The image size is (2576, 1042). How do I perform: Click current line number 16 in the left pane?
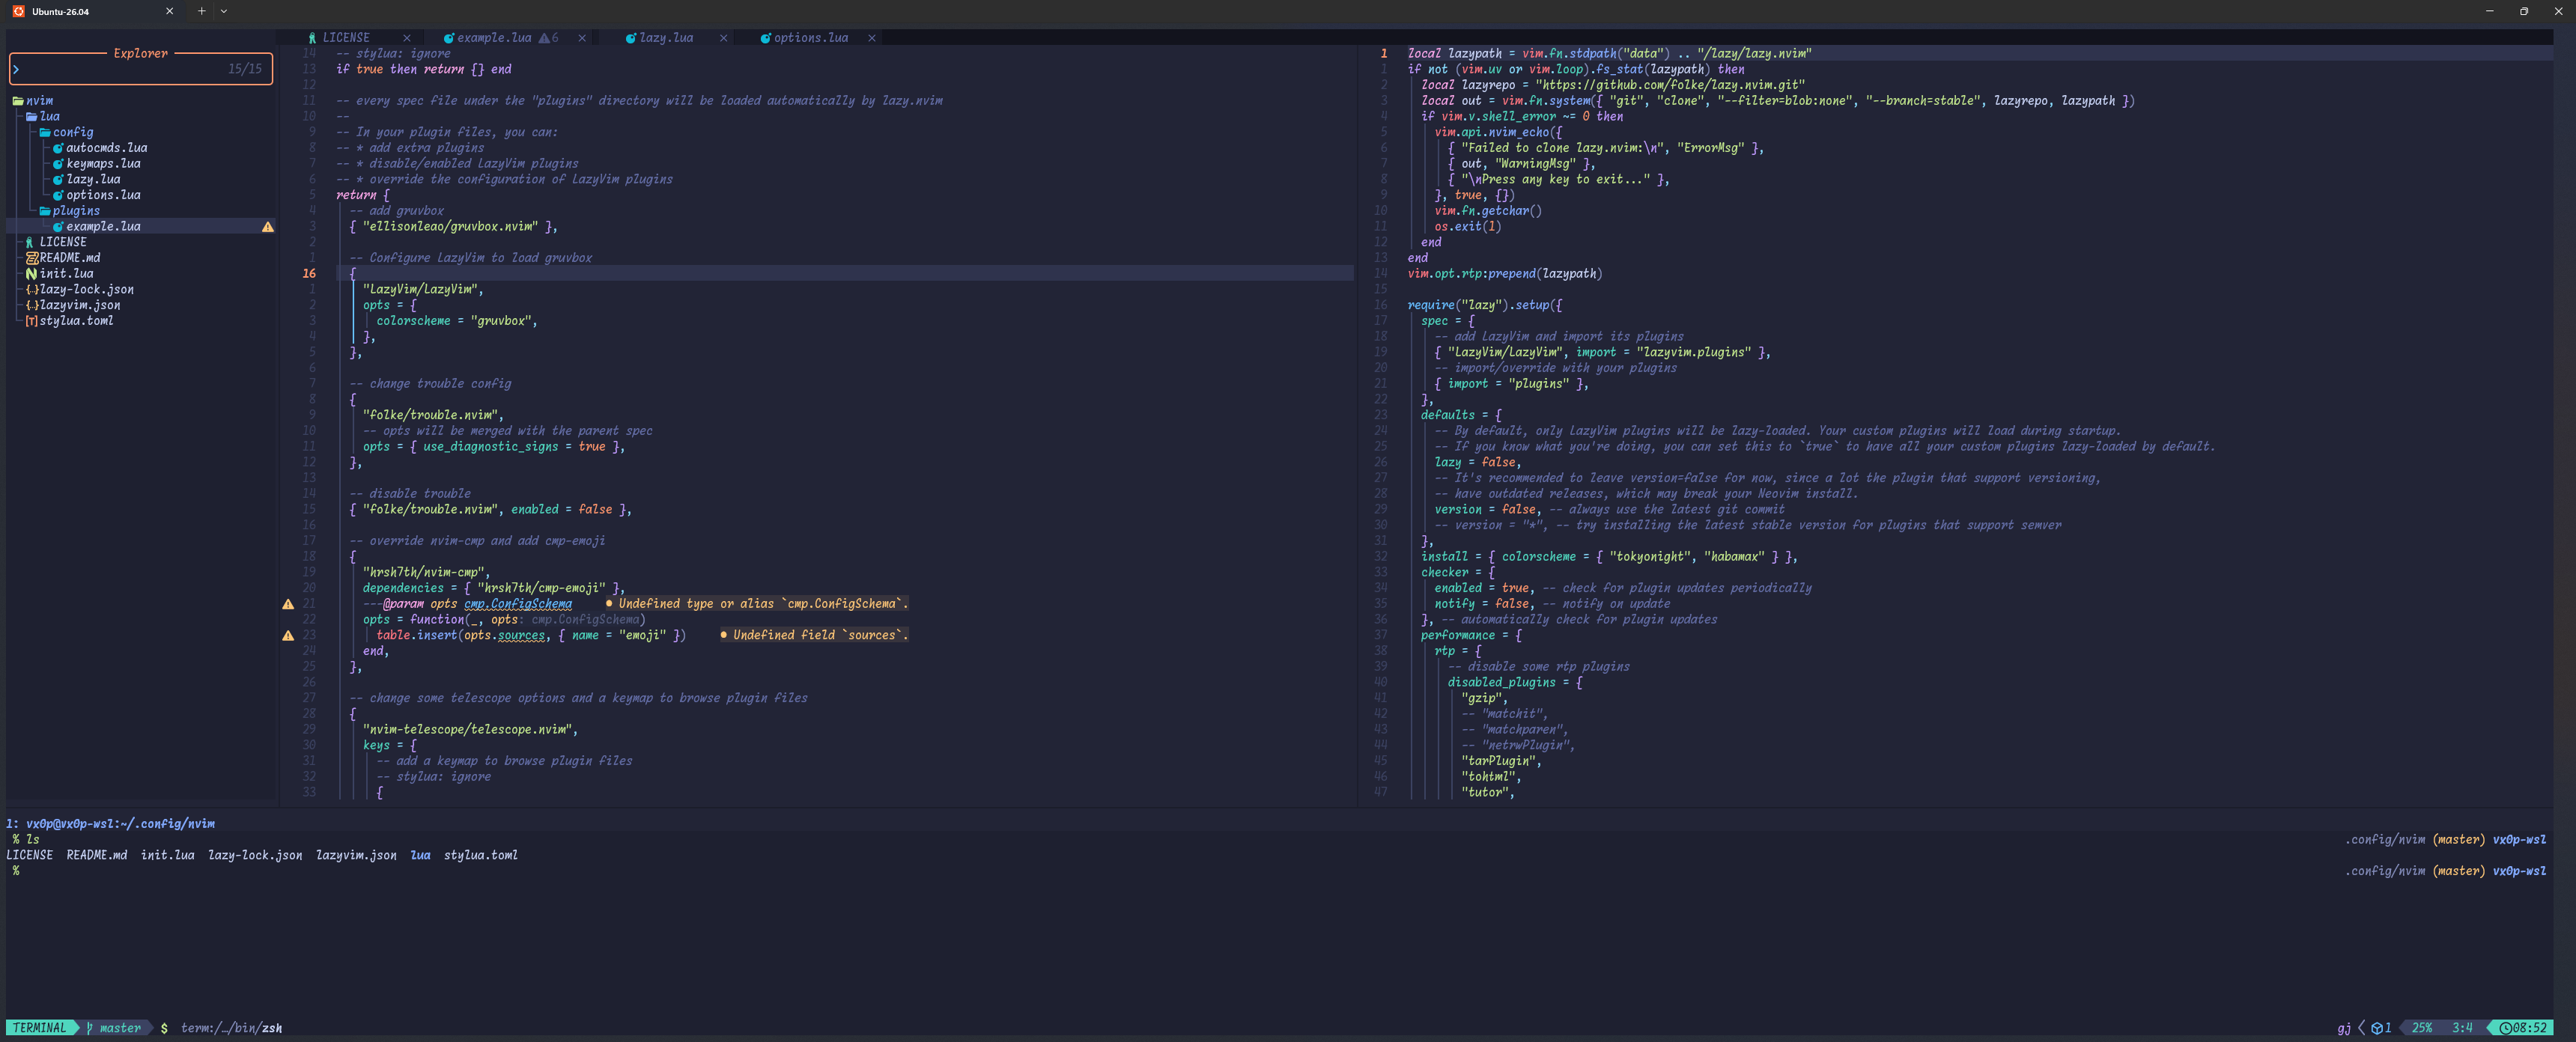tap(309, 274)
